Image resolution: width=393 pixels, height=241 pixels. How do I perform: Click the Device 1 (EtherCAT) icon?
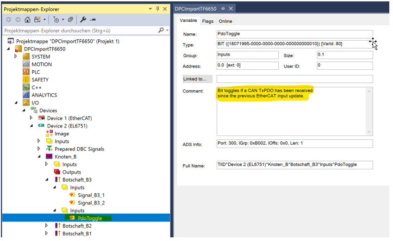[42, 118]
